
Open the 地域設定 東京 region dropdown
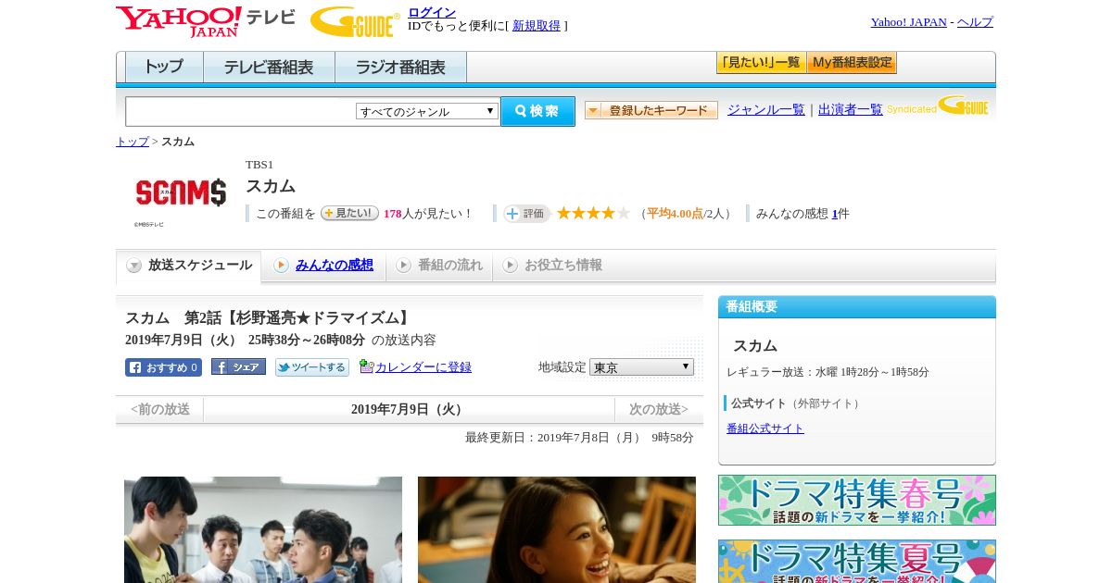click(x=641, y=366)
